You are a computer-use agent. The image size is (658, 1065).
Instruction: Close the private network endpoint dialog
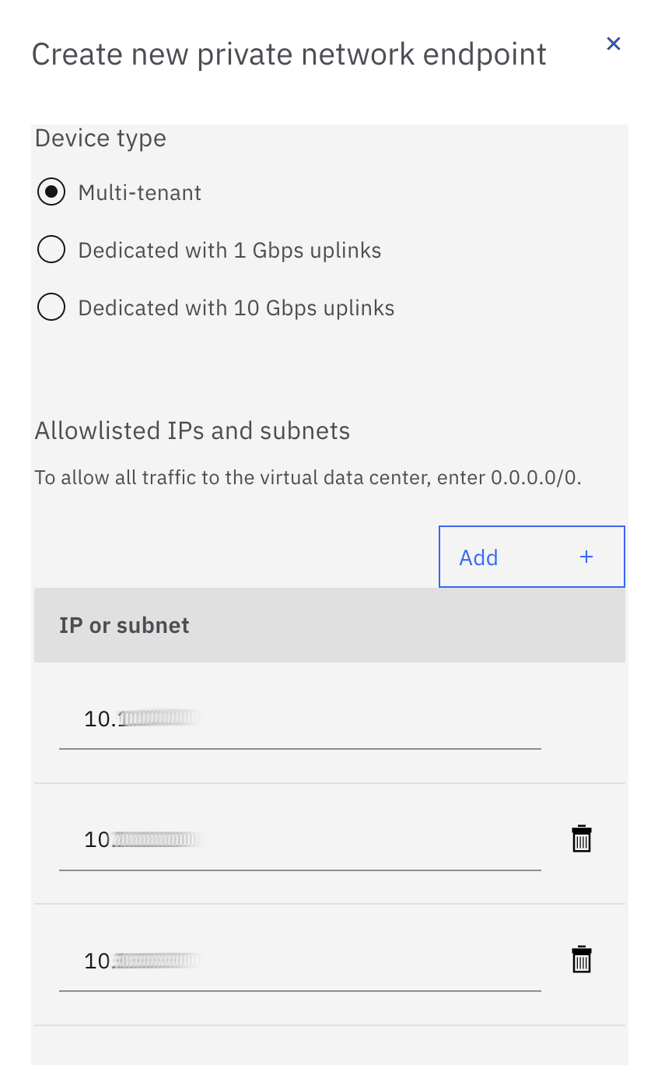point(614,44)
